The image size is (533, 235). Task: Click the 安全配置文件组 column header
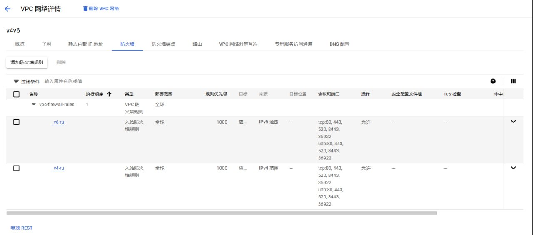[407, 94]
